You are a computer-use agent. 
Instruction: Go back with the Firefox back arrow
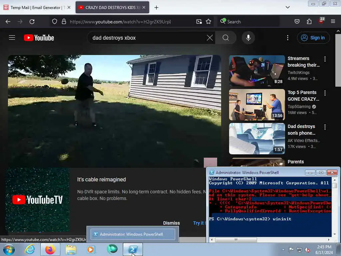coord(8,22)
